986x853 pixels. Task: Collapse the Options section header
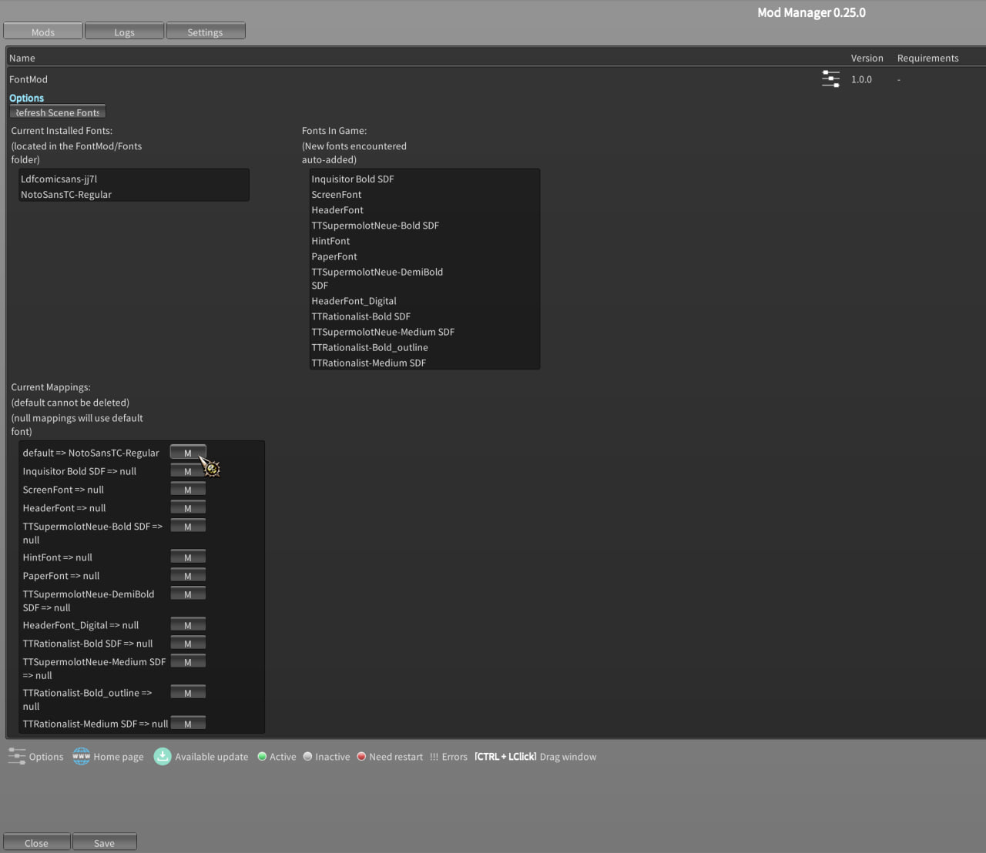click(26, 98)
